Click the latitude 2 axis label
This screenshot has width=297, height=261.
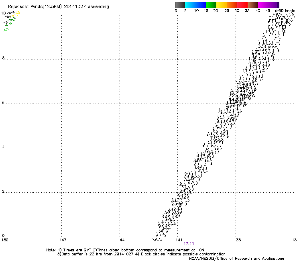[x=3, y=191]
